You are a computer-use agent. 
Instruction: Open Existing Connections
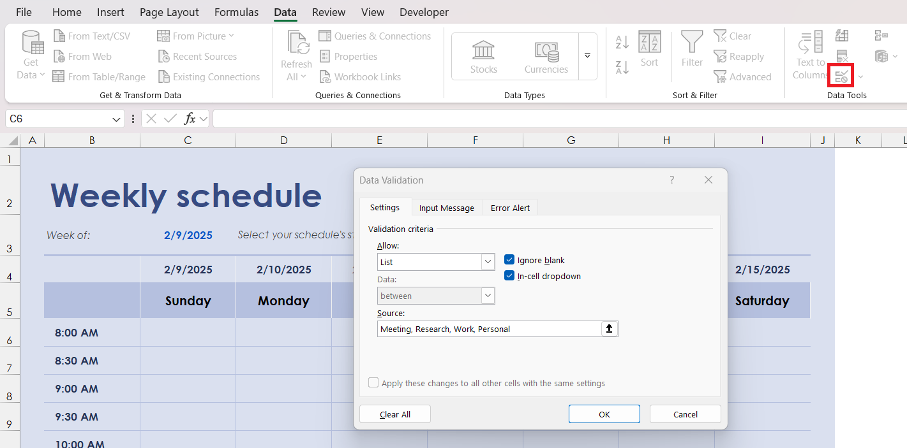tap(209, 77)
